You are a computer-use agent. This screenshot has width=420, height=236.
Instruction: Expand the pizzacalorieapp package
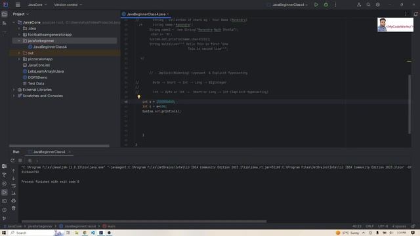(19, 59)
